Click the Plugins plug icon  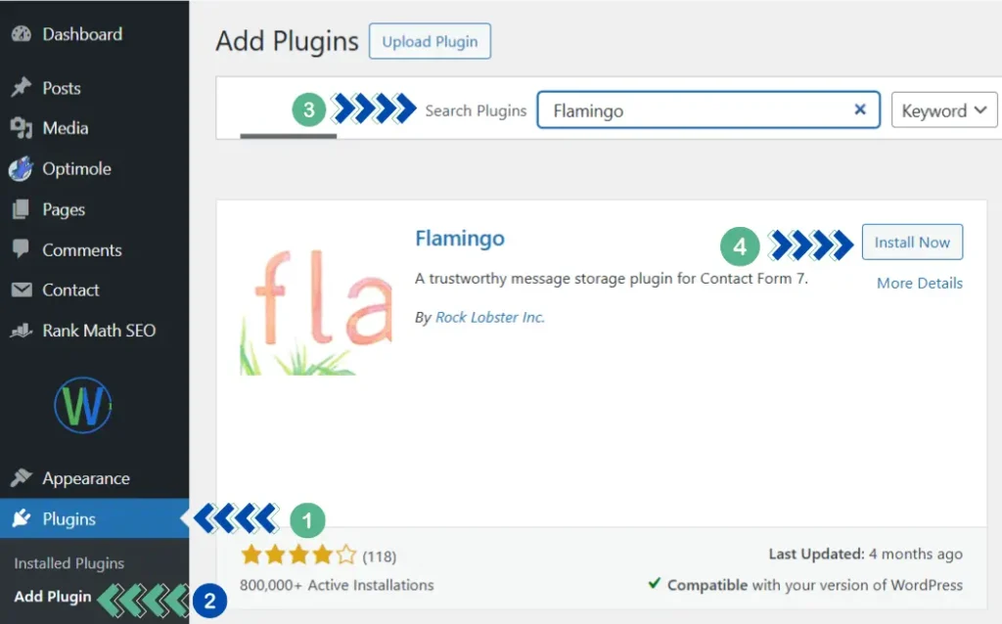(21, 519)
